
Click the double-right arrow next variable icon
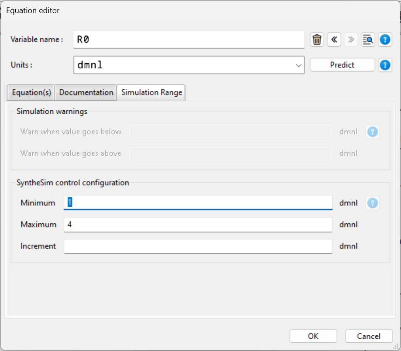(x=350, y=40)
